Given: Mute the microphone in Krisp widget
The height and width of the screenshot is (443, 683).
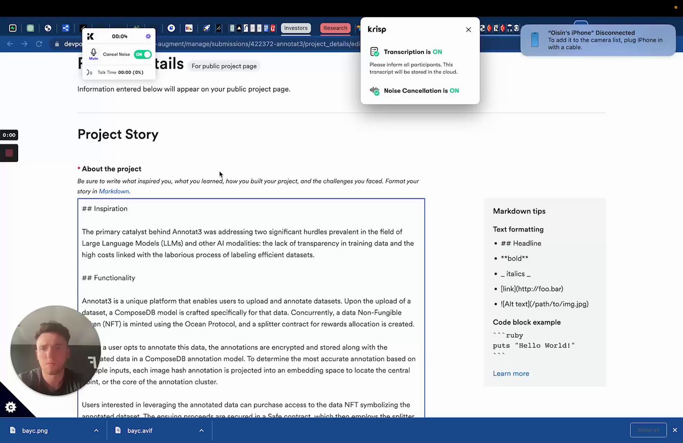Looking at the screenshot, I should (x=93, y=54).
